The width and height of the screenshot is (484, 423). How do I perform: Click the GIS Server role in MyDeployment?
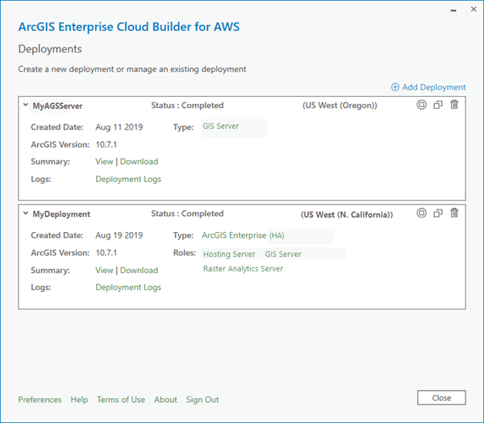click(x=283, y=254)
